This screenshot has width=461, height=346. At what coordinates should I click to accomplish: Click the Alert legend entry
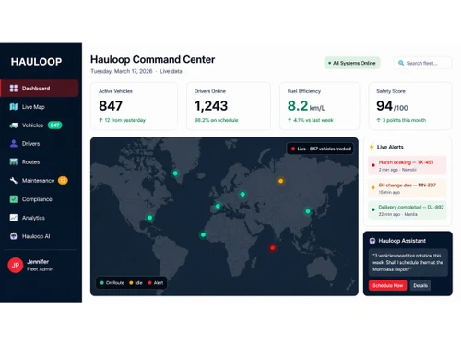(156, 283)
